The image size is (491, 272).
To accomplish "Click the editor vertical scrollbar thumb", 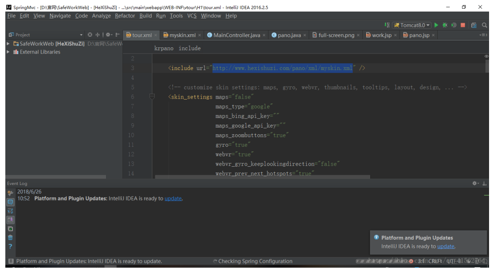I will click(x=487, y=66).
